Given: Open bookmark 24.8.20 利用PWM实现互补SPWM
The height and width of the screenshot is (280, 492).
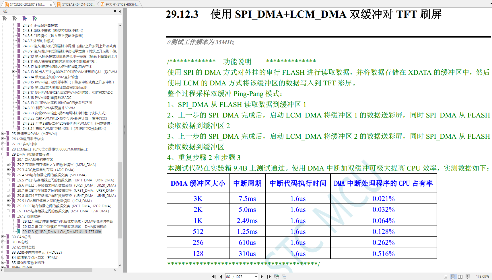Looking at the screenshot, I should tap(49, 108).
